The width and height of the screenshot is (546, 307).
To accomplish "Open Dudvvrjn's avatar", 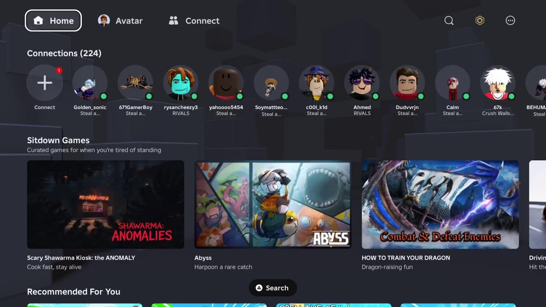I will click(407, 83).
